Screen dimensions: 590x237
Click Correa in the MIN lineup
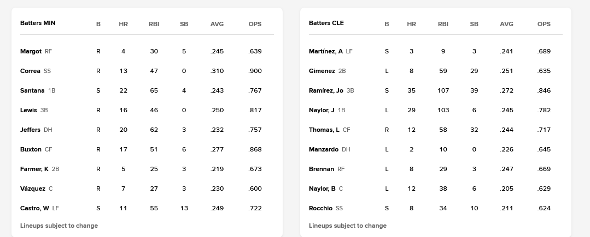pos(30,71)
